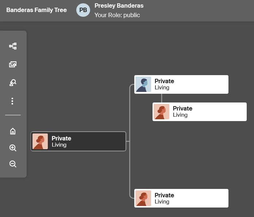Zoom in on the family tree
This screenshot has height=217, width=254.
pos(13,148)
